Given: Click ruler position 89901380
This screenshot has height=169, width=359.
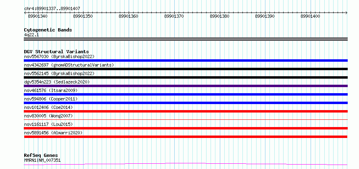Looking at the screenshot, I should pyautogui.click(x=219, y=16).
